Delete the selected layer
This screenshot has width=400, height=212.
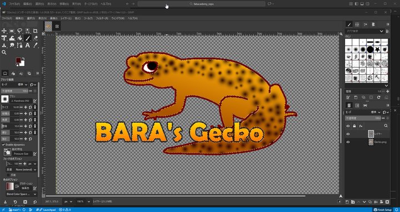coord(387,202)
